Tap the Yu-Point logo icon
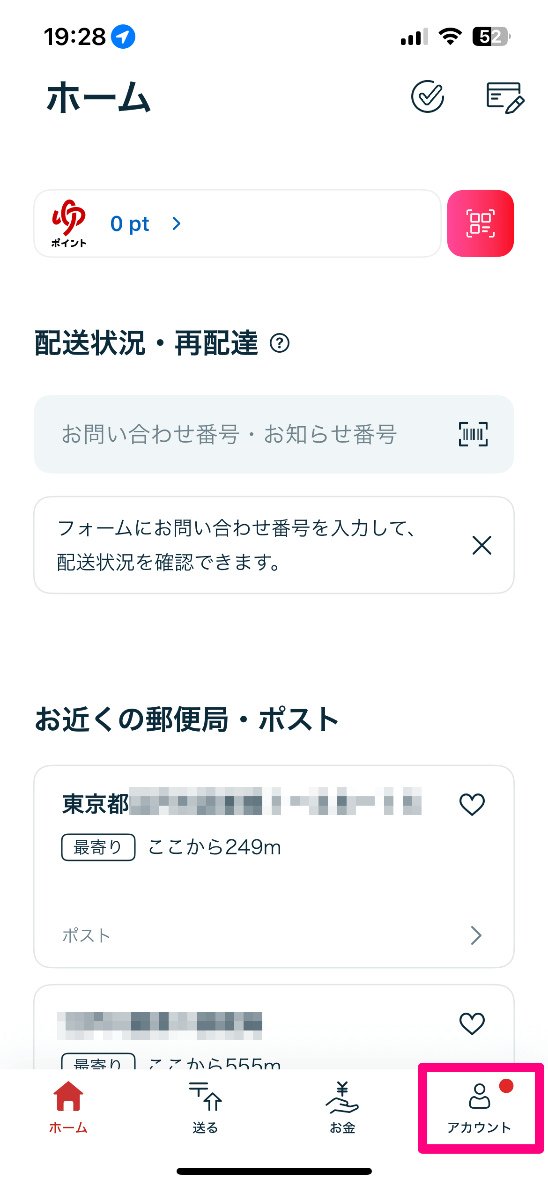This screenshot has width=548, height=1186. pos(69,223)
